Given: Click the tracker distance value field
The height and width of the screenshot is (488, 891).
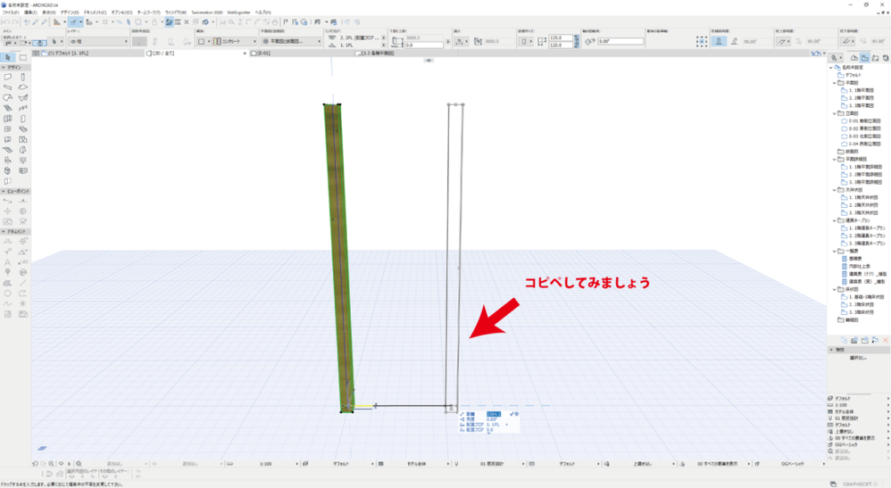Looking at the screenshot, I should click(x=493, y=414).
